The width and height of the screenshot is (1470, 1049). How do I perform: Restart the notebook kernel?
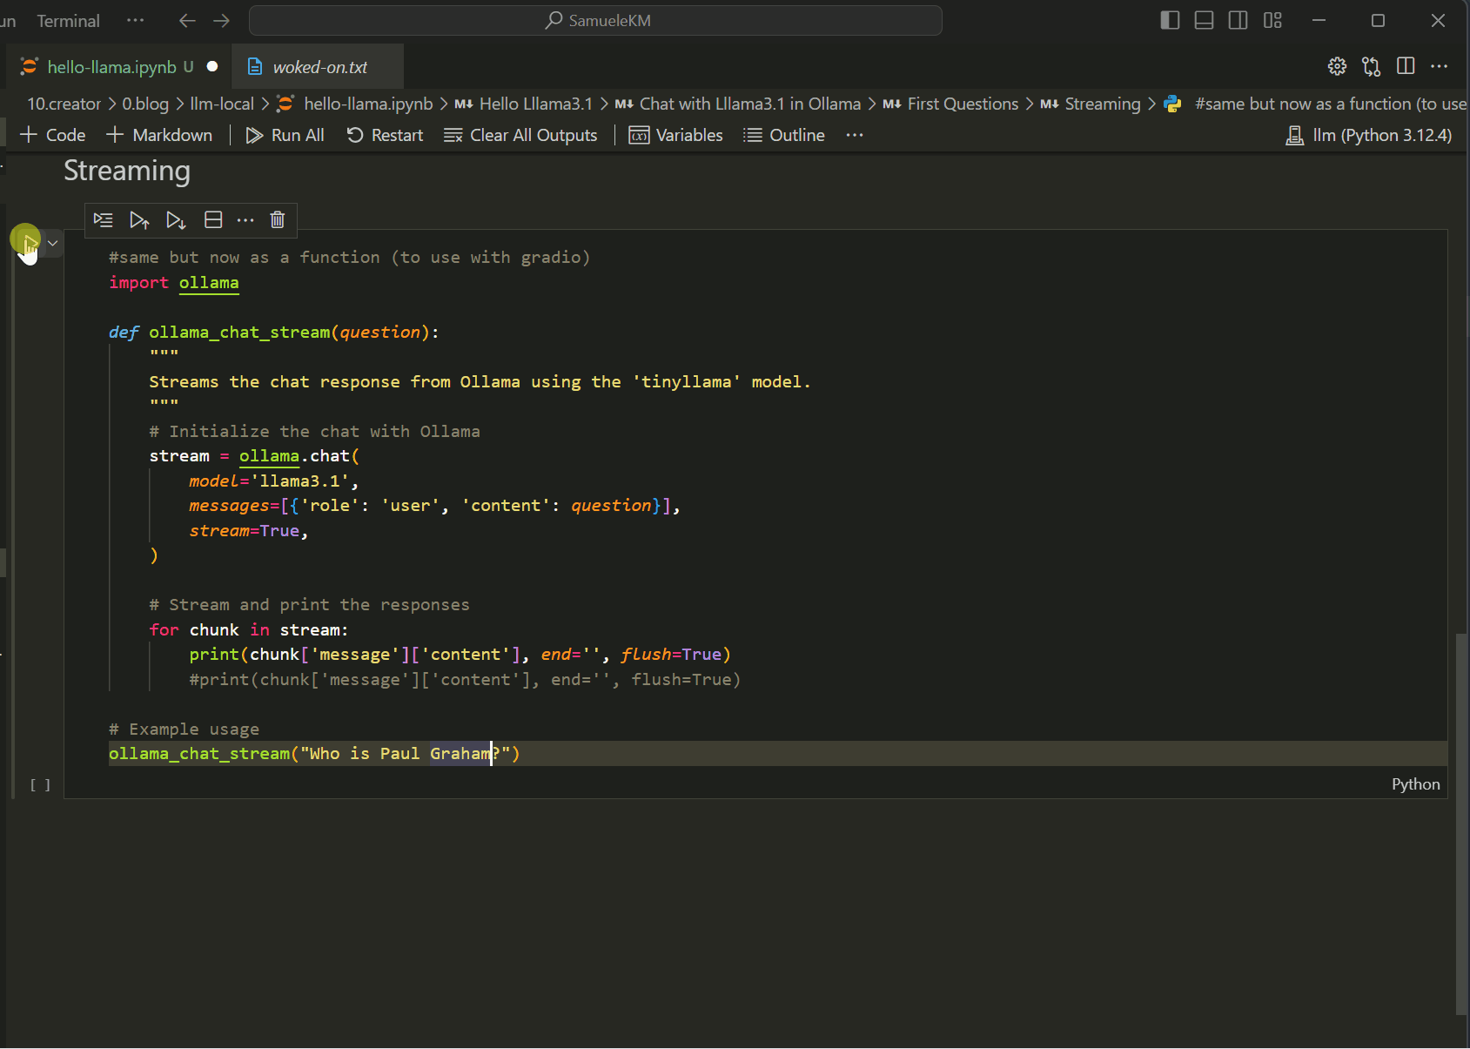(385, 135)
